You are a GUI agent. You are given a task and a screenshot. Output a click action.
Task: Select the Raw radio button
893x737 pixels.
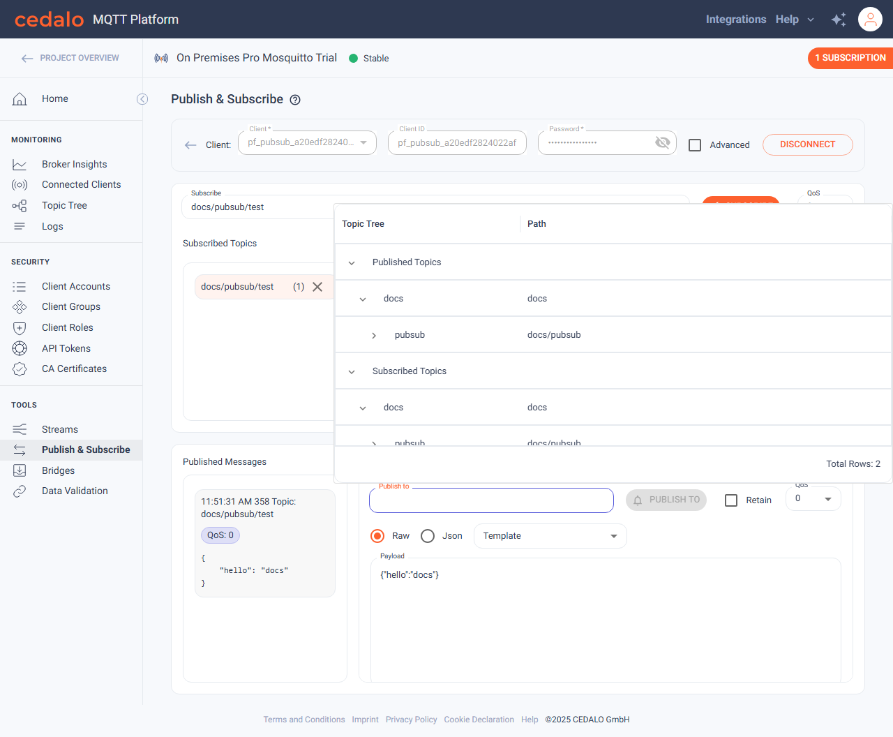pos(377,536)
